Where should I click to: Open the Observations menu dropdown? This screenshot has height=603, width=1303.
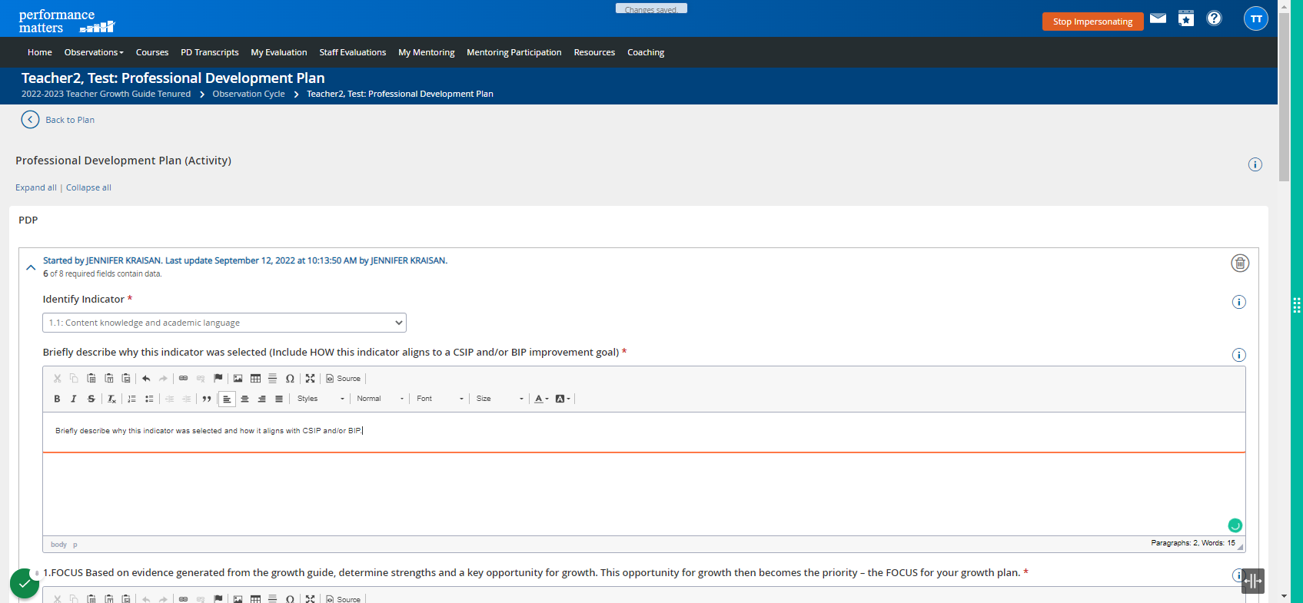click(x=94, y=52)
